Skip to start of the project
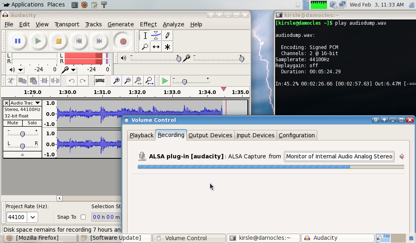Viewport: 416px width, 243px height. click(x=79, y=41)
